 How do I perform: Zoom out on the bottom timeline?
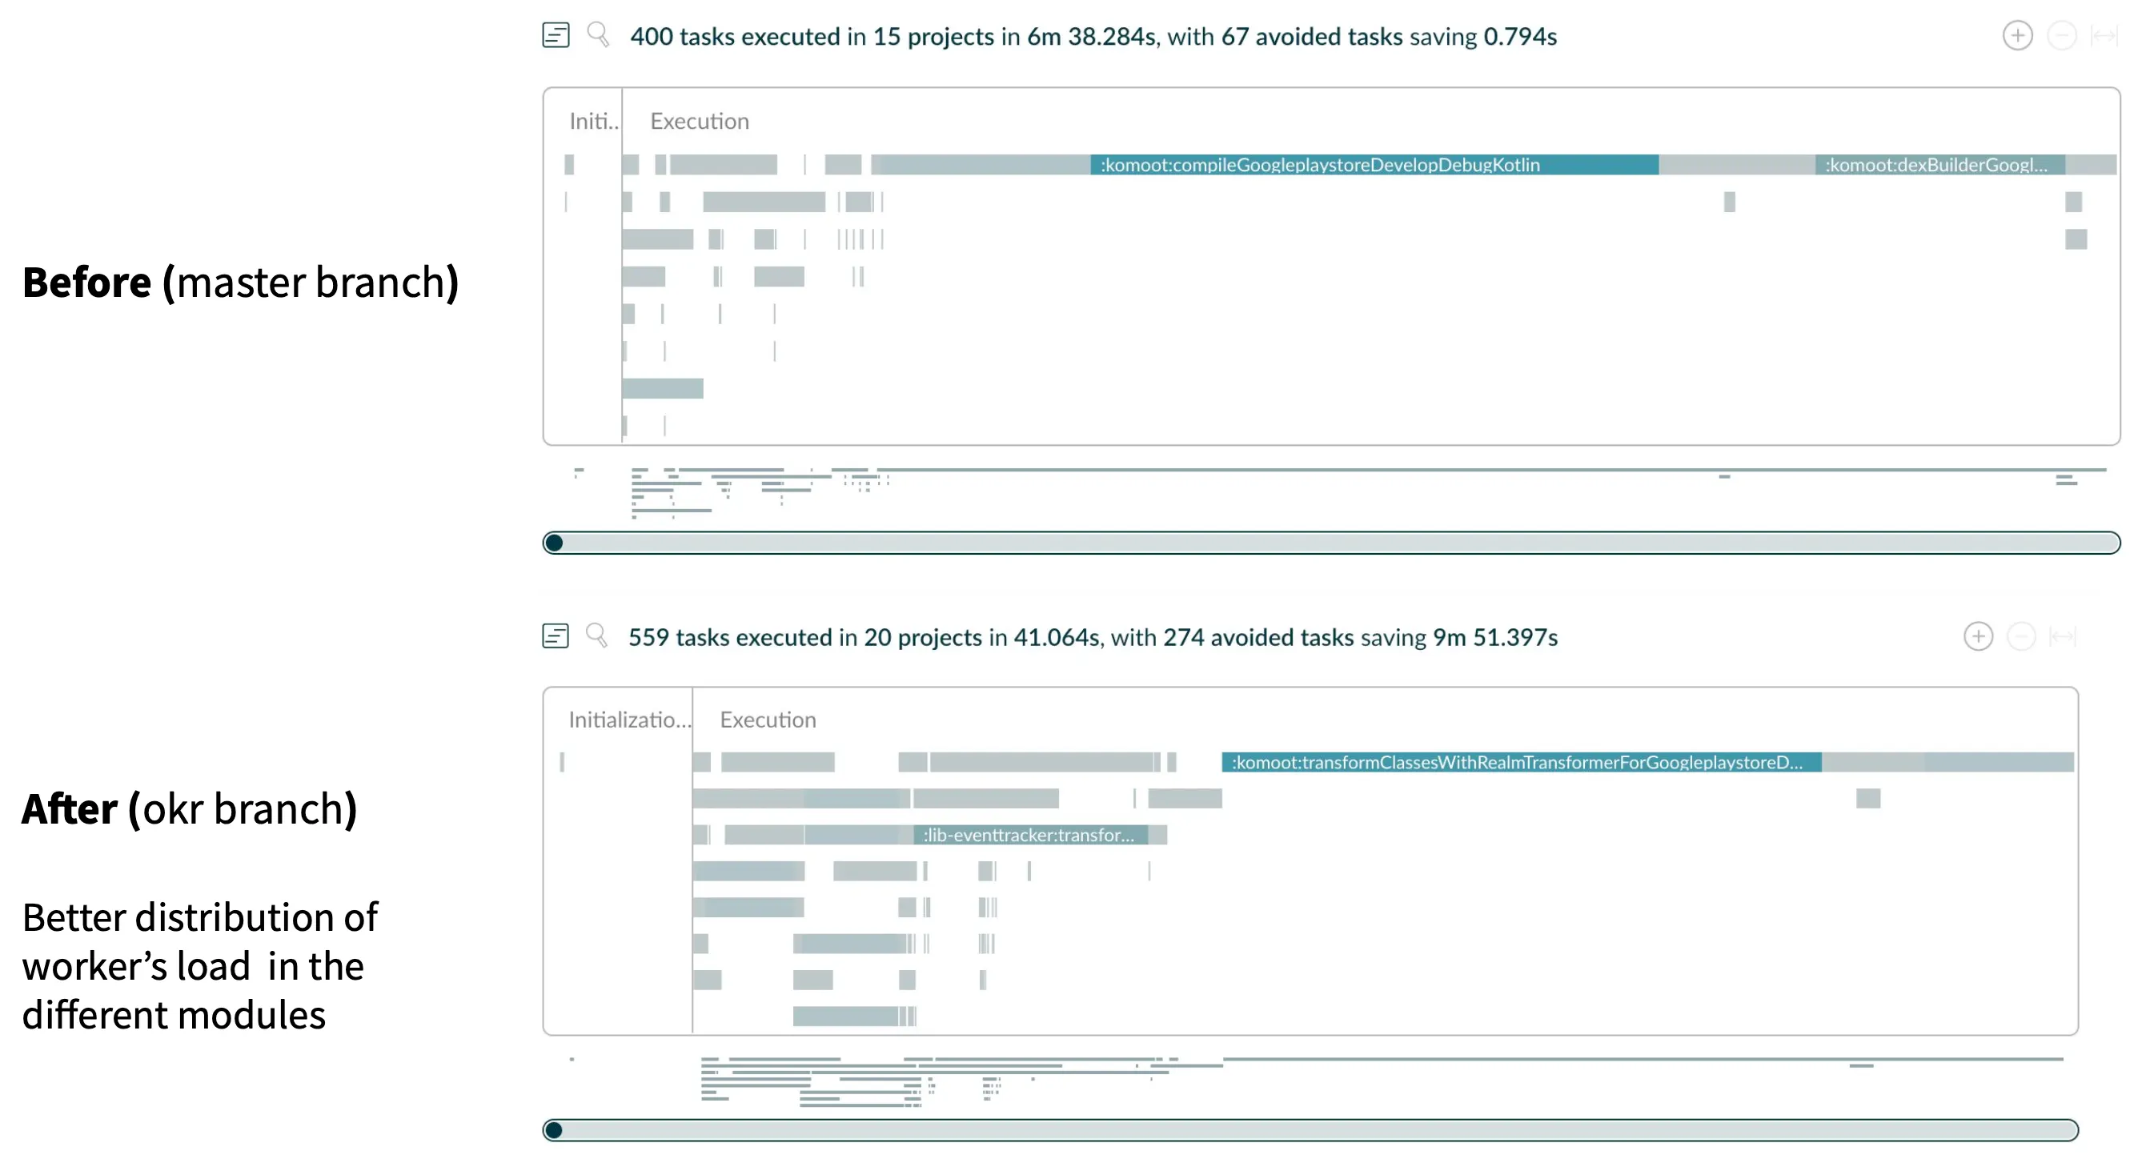pos(2020,636)
